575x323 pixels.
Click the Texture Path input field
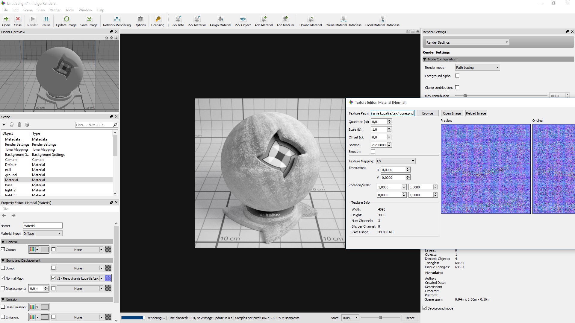[393, 113]
